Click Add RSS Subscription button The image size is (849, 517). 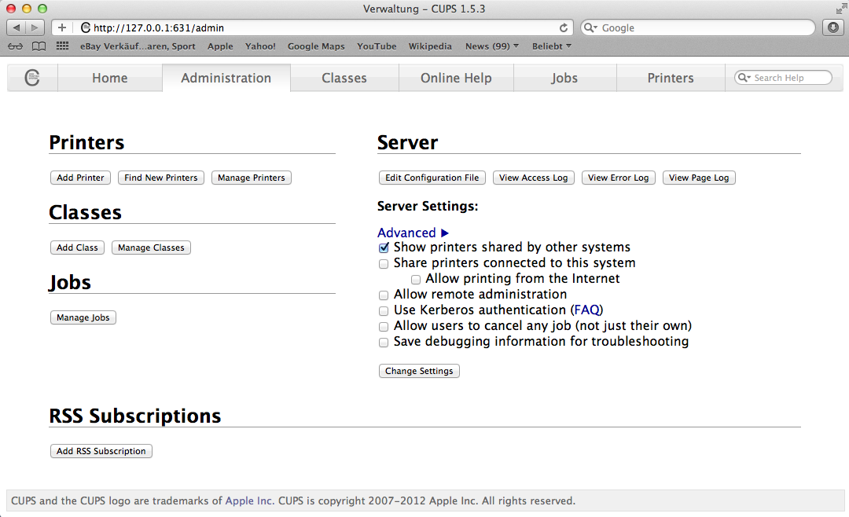[101, 451]
